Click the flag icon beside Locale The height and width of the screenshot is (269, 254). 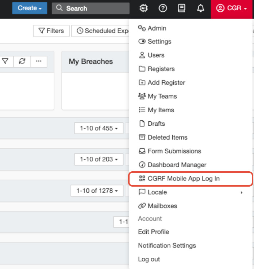pos(142,192)
